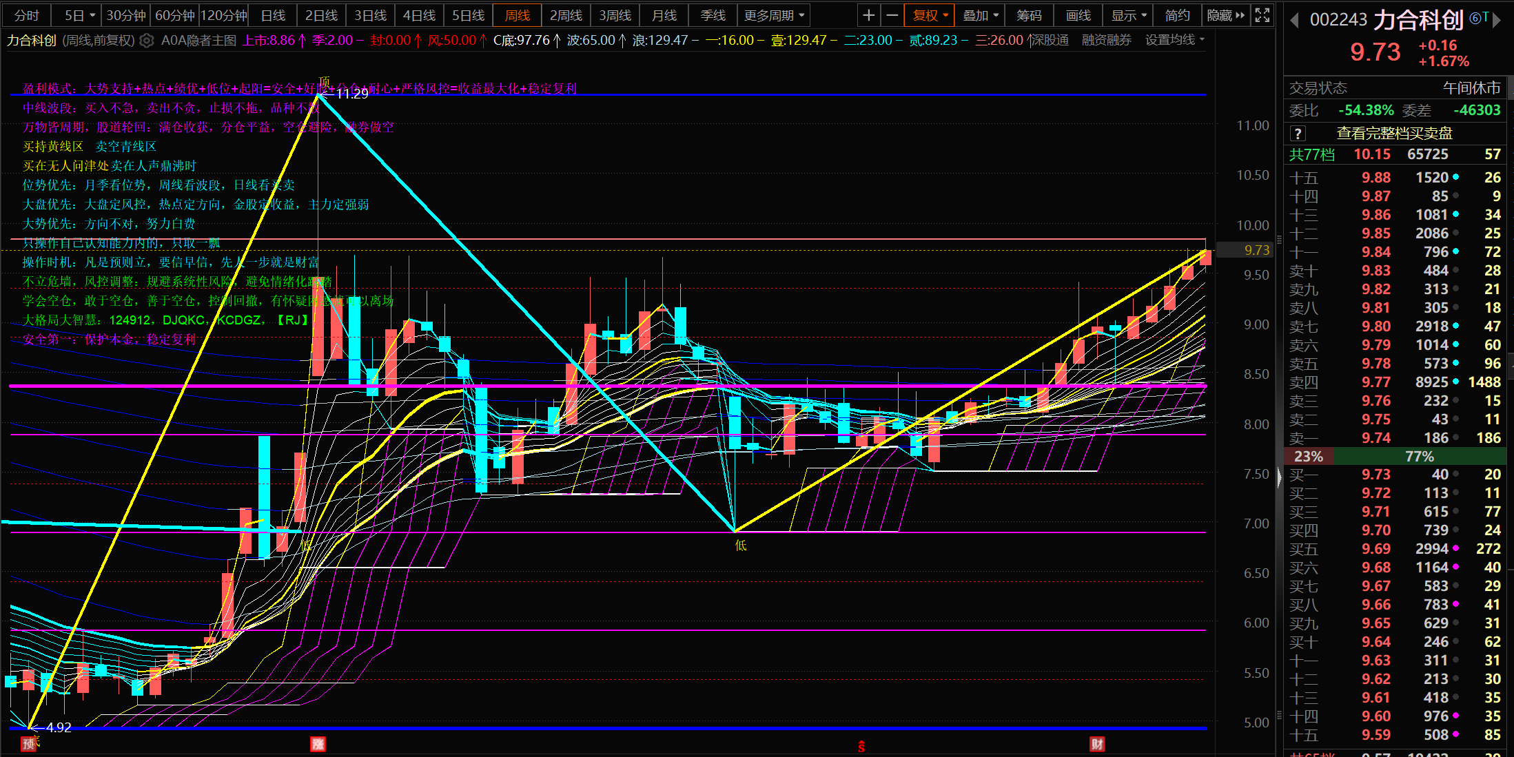Click indicator settings gear next to 力合科创
The image size is (1514, 757).
[146, 41]
